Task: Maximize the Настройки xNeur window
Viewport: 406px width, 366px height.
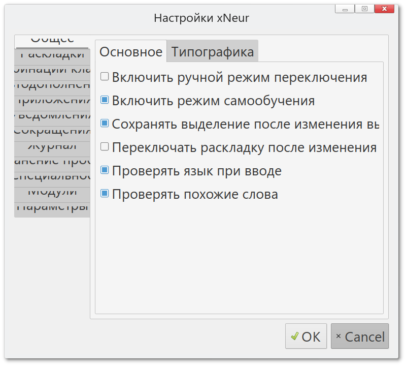Action: (364, 9)
